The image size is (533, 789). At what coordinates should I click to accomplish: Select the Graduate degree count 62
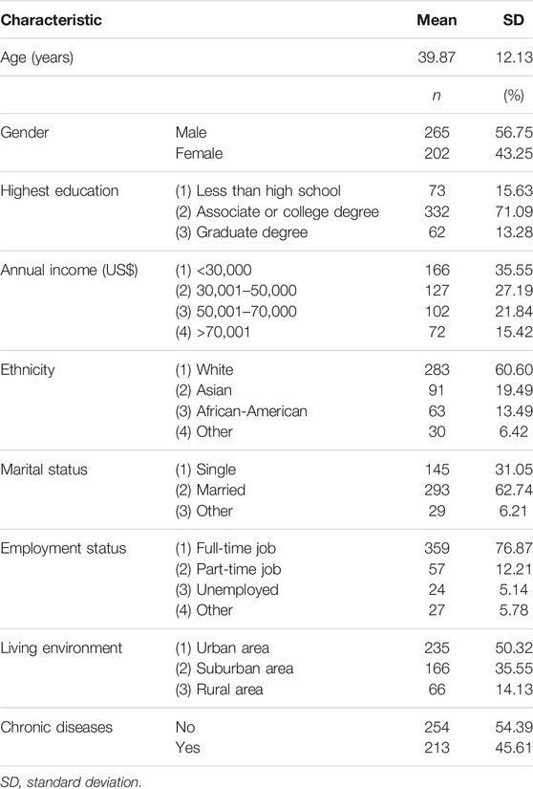coord(437,232)
